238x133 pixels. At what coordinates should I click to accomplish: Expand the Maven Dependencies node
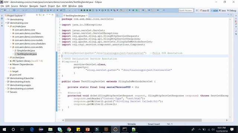click(x=9, y=64)
